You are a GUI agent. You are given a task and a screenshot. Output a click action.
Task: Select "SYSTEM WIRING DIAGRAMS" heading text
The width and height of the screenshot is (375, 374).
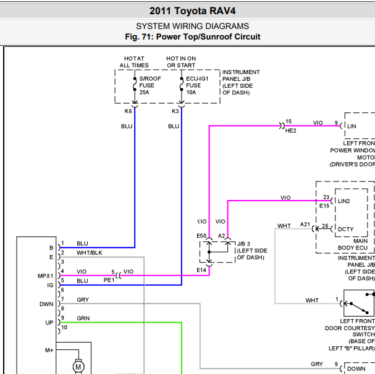tap(192, 26)
